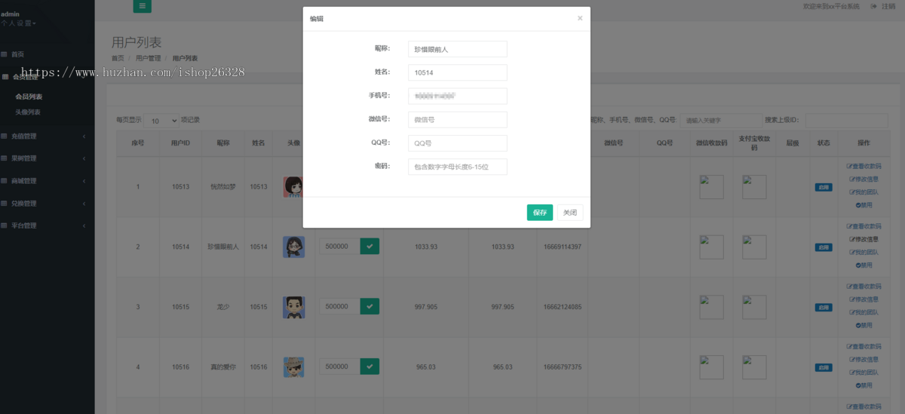Click the 头像 column header
The height and width of the screenshot is (414, 905).
click(293, 143)
